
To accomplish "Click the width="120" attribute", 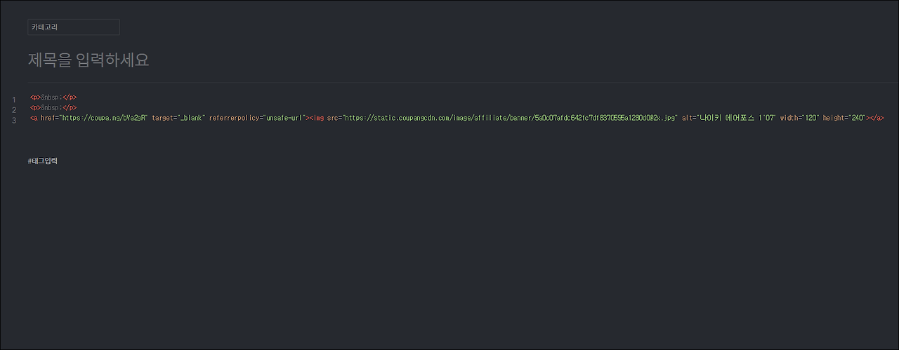I will [799, 118].
